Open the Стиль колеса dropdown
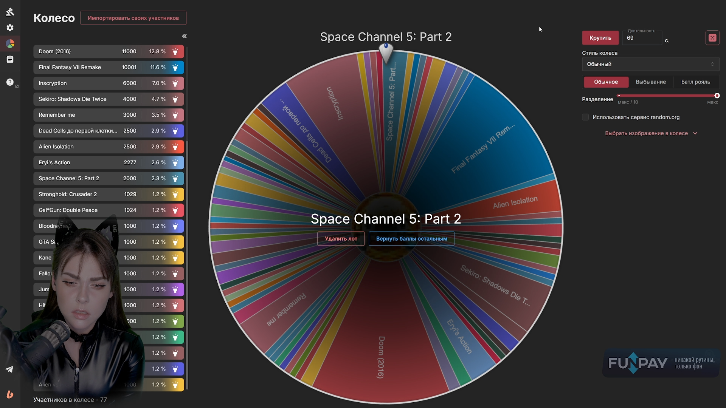This screenshot has height=408, width=726. point(650,64)
